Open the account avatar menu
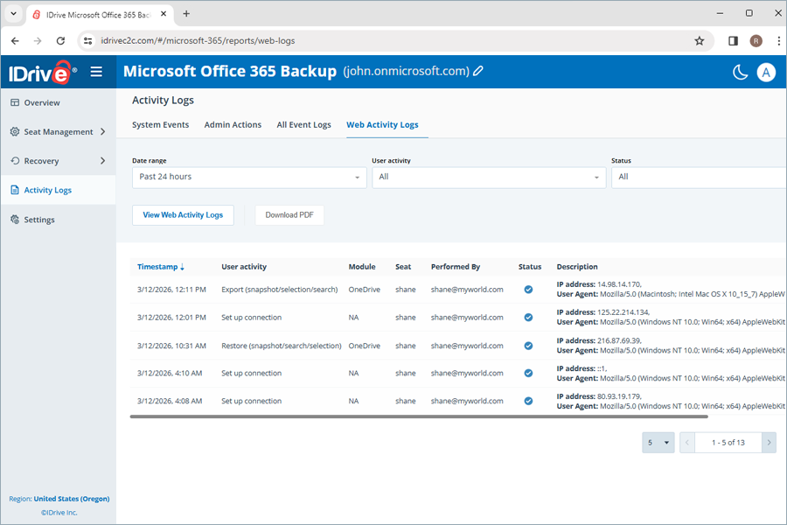The height and width of the screenshot is (525, 787). [766, 72]
